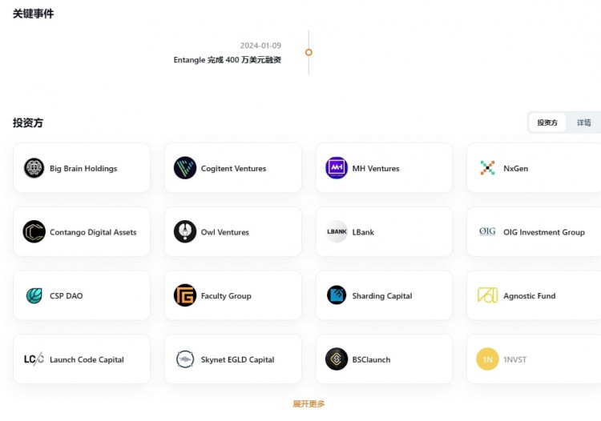The width and height of the screenshot is (601, 421).
Task: Open the NxGen investor name
Action: pyautogui.click(x=515, y=168)
